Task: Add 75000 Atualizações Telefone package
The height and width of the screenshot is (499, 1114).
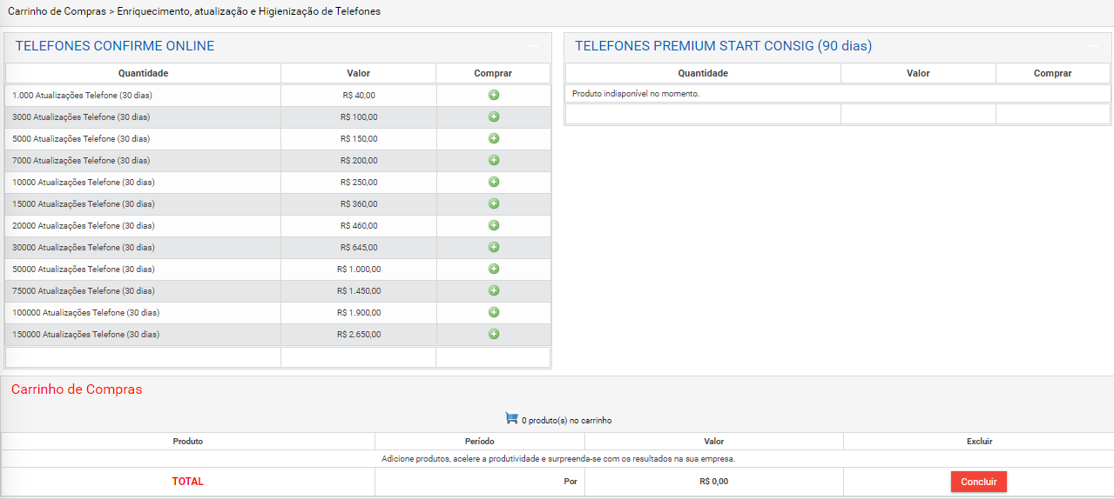Action: coord(494,290)
